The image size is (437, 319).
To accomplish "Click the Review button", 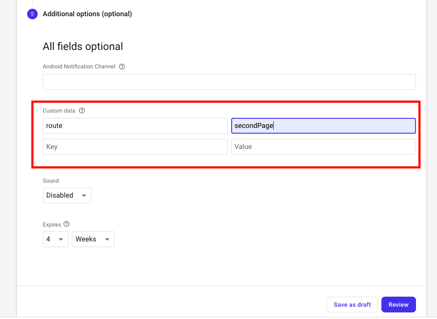I will 398,305.
